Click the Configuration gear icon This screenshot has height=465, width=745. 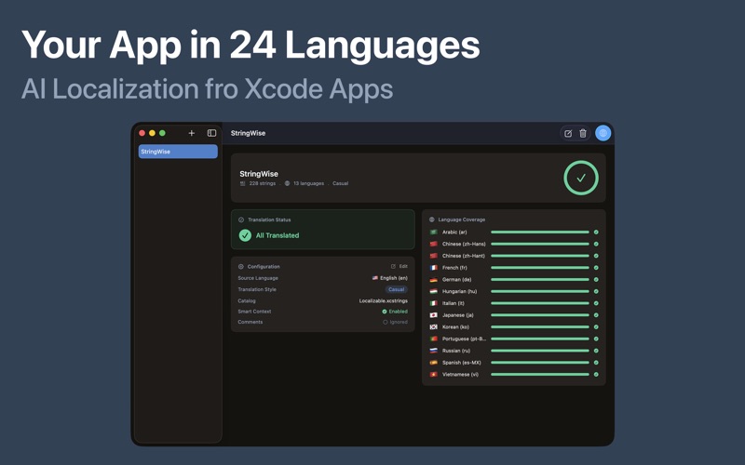[241, 267]
